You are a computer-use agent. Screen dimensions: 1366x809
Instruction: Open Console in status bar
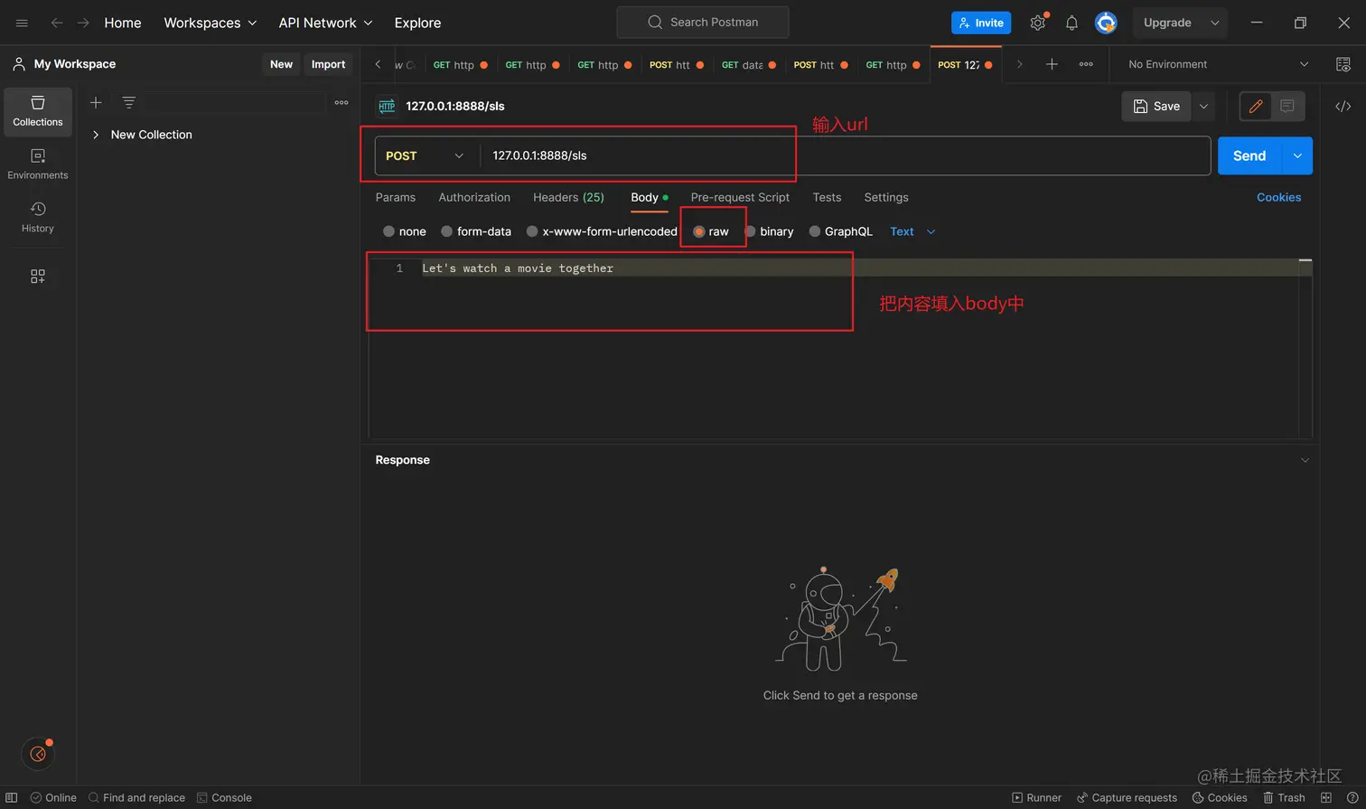224,797
